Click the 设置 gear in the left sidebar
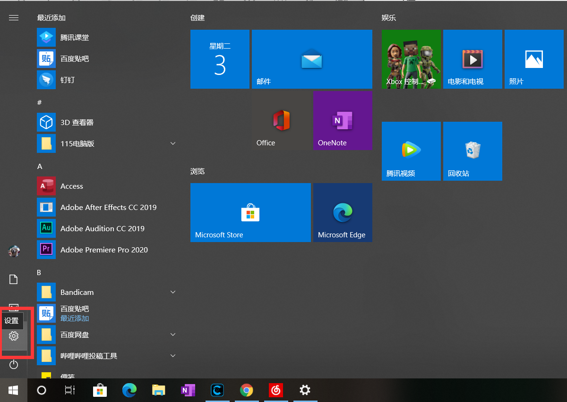The image size is (567, 402). (x=14, y=336)
